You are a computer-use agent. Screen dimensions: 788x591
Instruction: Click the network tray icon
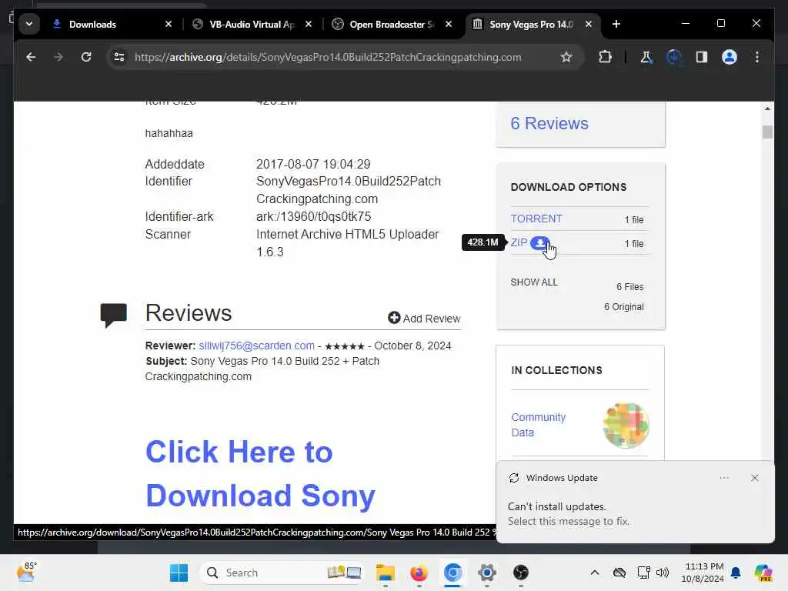[643, 573]
